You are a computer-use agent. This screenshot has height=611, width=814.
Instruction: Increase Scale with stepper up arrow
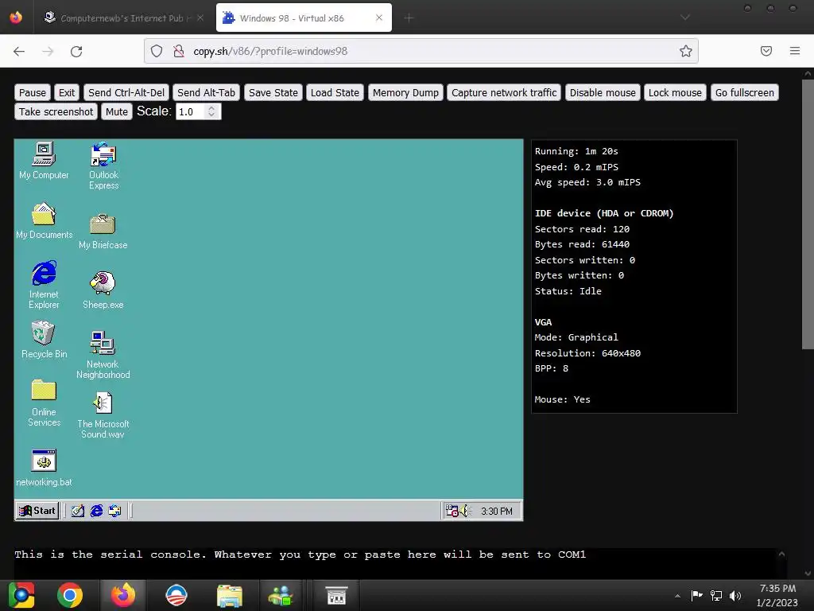211,108
